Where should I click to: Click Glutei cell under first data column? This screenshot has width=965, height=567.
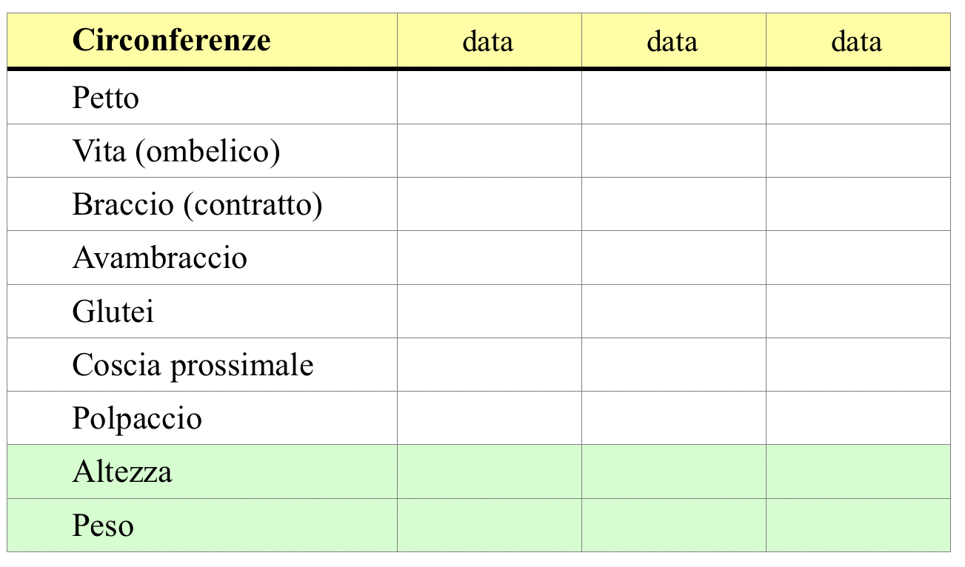(x=489, y=311)
